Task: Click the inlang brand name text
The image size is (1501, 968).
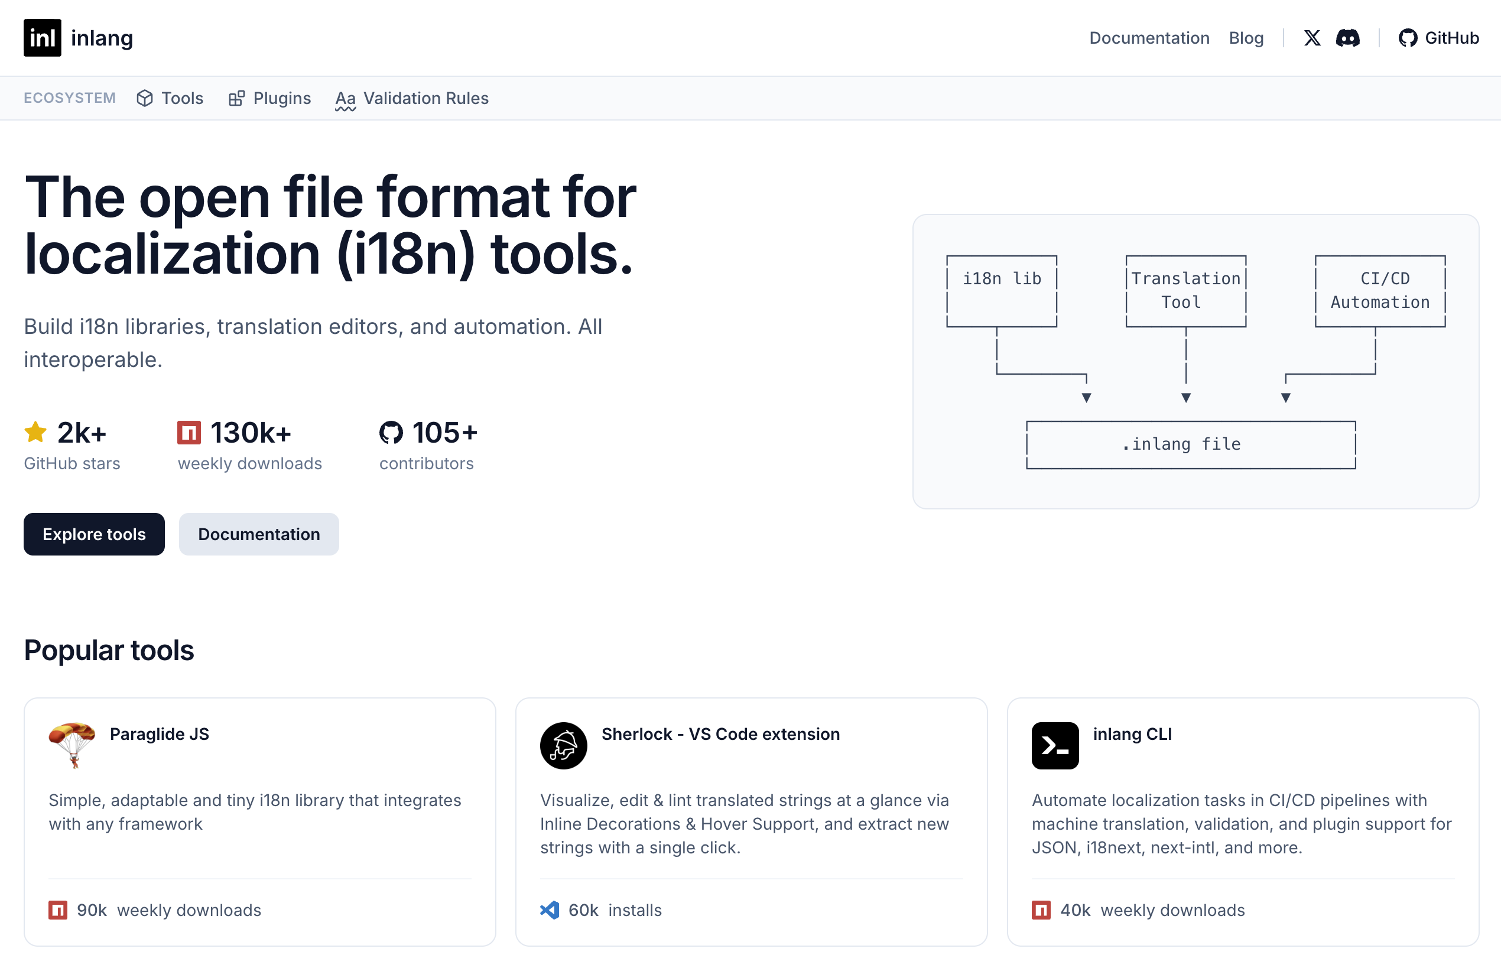Action: [102, 38]
